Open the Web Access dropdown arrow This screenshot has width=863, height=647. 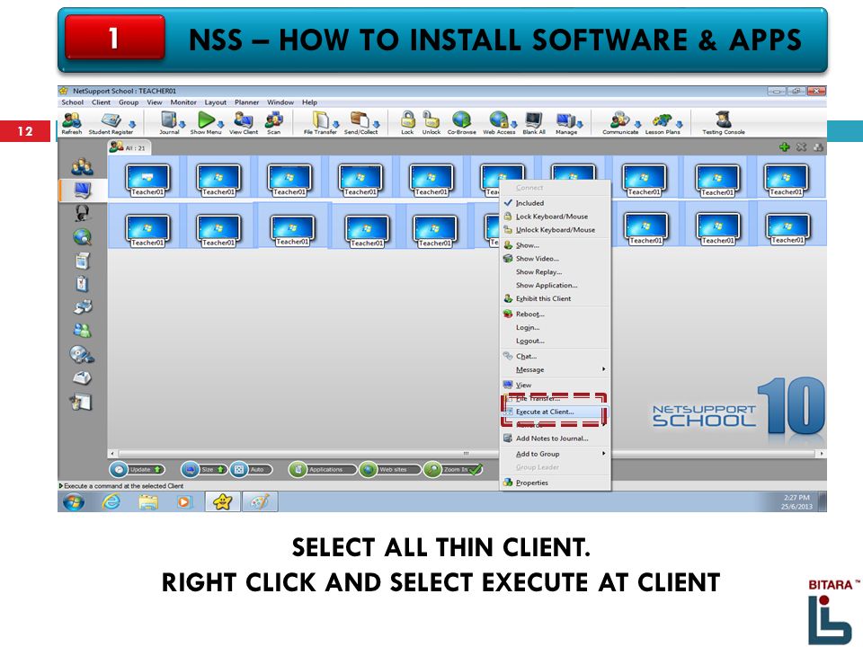click(x=513, y=124)
